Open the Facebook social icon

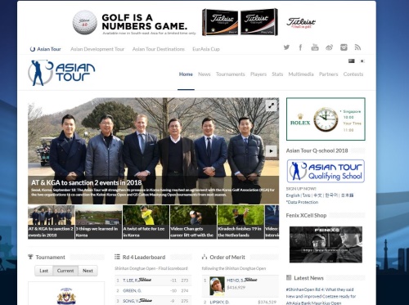point(300,47)
